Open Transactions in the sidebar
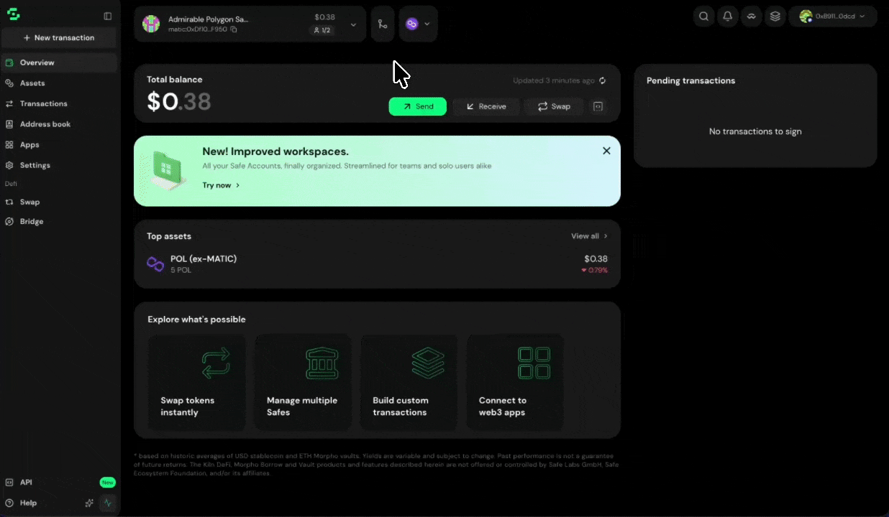The width and height of the screenshot is (889, 517). click(x=59, y=103)
